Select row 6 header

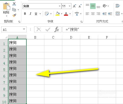pyautogui.click(x=4, y=75)
